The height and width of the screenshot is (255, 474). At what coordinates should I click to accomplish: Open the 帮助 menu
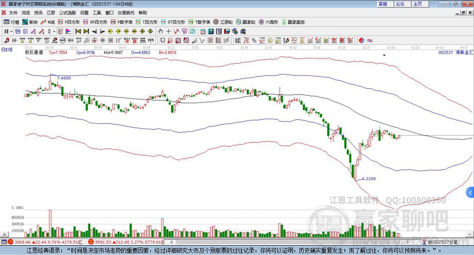pos(143,12)
